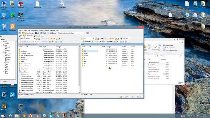Switch to the New Session tab
This screenshot has height=118, width=210.
point(39,36)
